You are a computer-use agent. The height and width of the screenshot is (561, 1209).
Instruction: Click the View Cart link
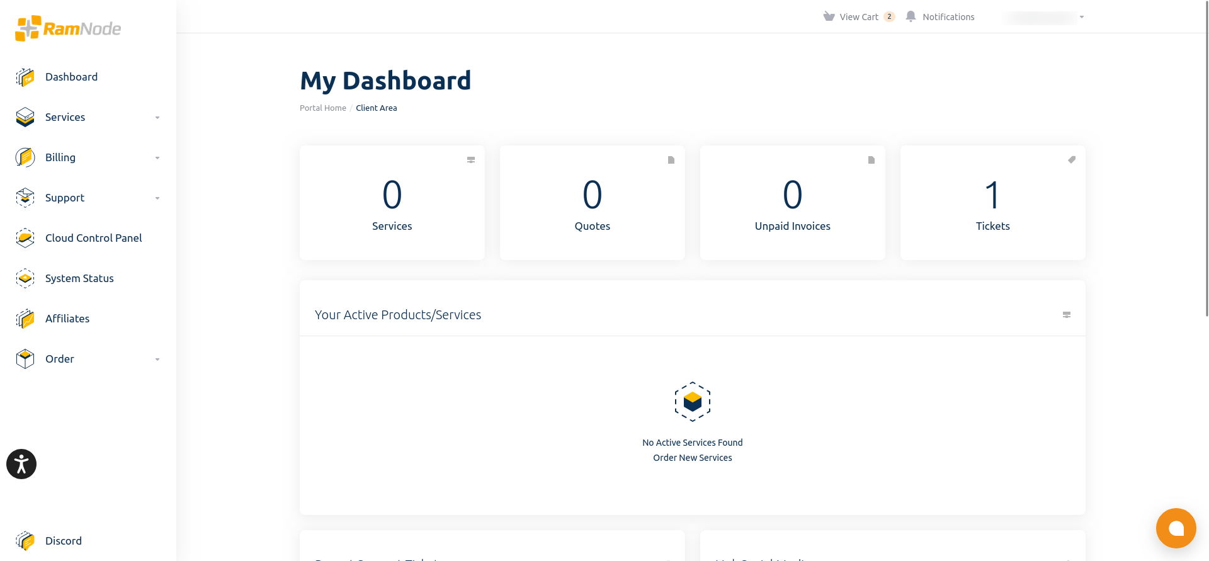coord(859,17)
